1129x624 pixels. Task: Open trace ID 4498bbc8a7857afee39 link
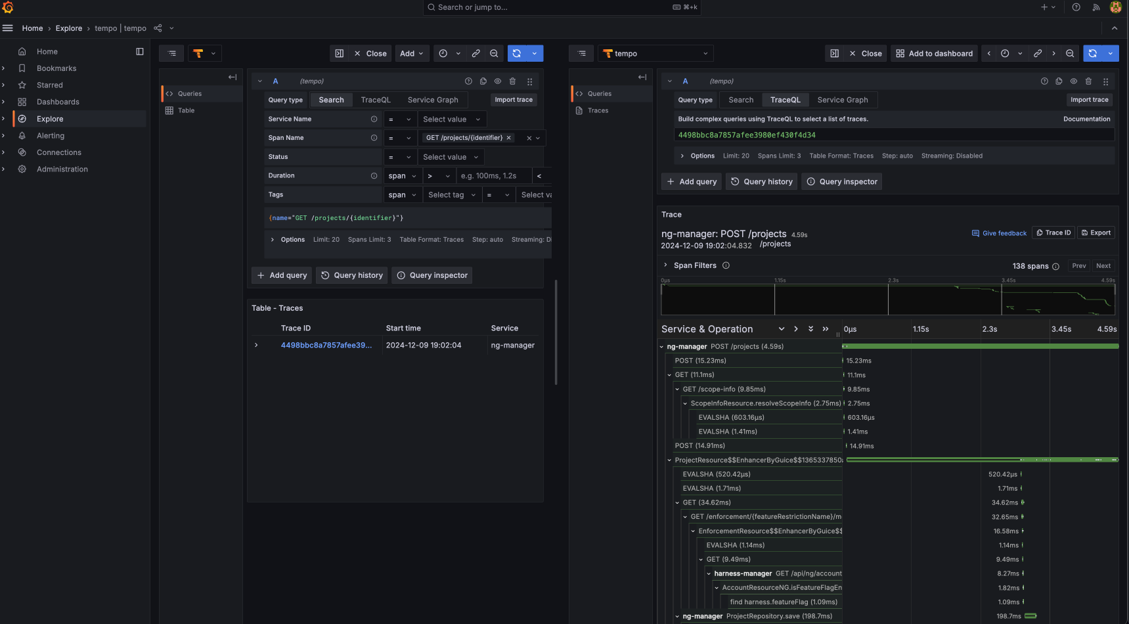tap(326, 345)
